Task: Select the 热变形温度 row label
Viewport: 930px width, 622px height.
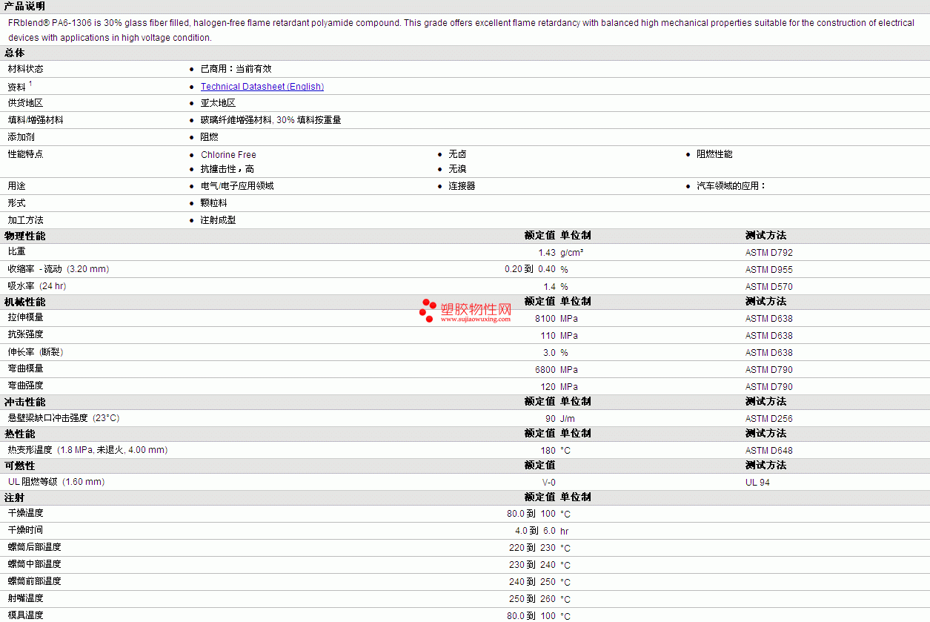Action: coord(87,450)
